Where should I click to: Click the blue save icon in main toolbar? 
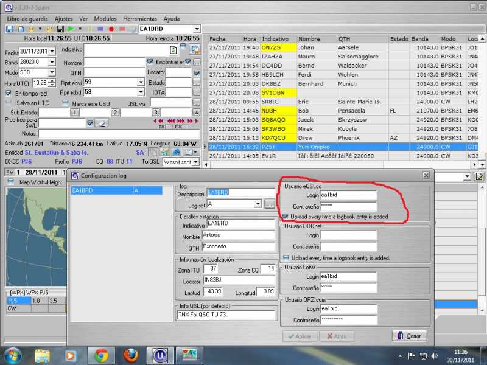[x=9, y=29]
